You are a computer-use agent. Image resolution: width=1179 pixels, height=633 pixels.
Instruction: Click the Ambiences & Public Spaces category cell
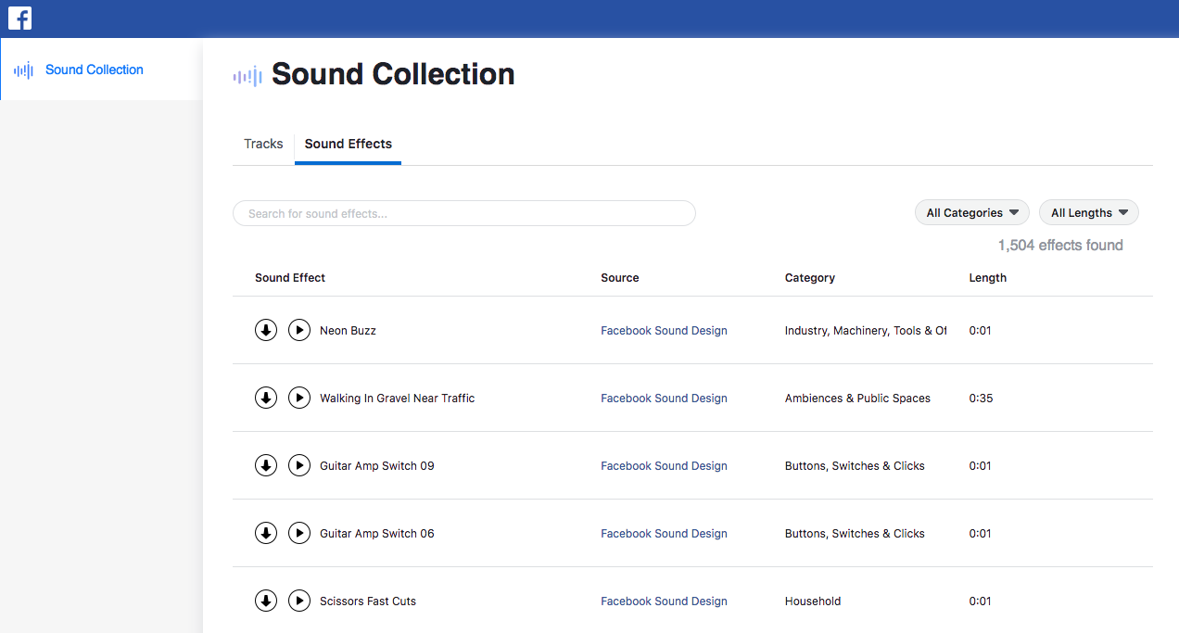tap(857, 399)
